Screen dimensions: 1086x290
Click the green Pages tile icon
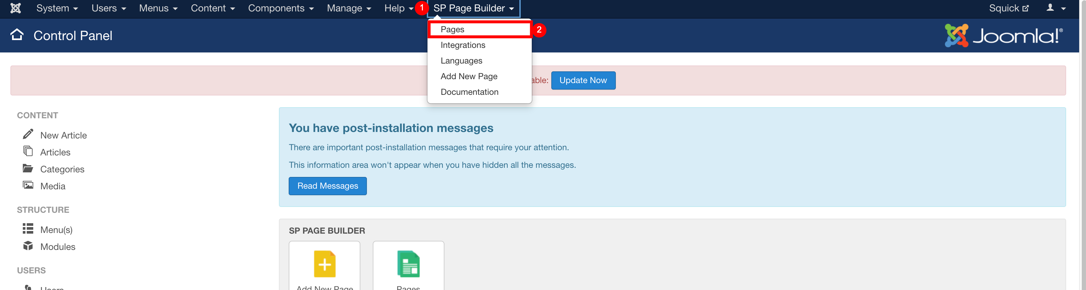(409, 264)
